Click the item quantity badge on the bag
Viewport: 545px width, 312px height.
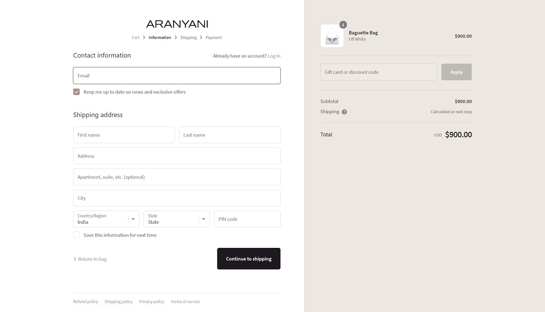(x=343, y=25)
